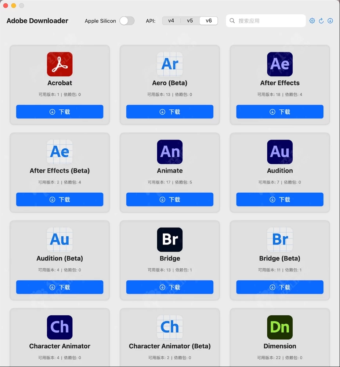
Task: Download Acrobat with its 下载 button
Action: (x=60, y=112)
